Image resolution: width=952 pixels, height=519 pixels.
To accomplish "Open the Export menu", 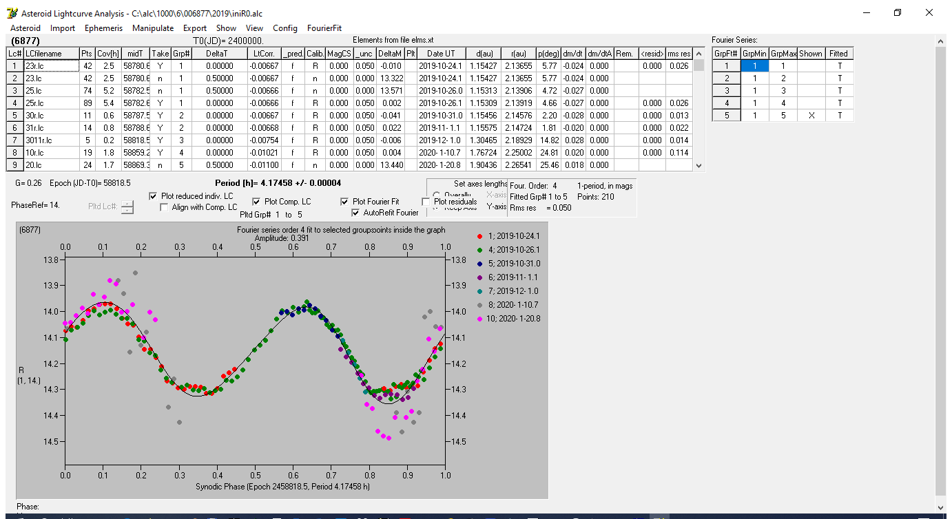I will click(195, 28).
